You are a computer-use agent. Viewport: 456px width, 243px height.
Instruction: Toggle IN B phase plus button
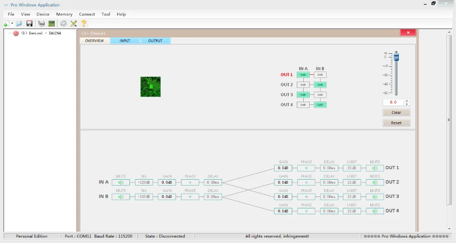point(190,197)
